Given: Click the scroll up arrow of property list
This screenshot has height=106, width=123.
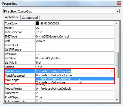Looking at the screenshot, I should tap(117, 24).
